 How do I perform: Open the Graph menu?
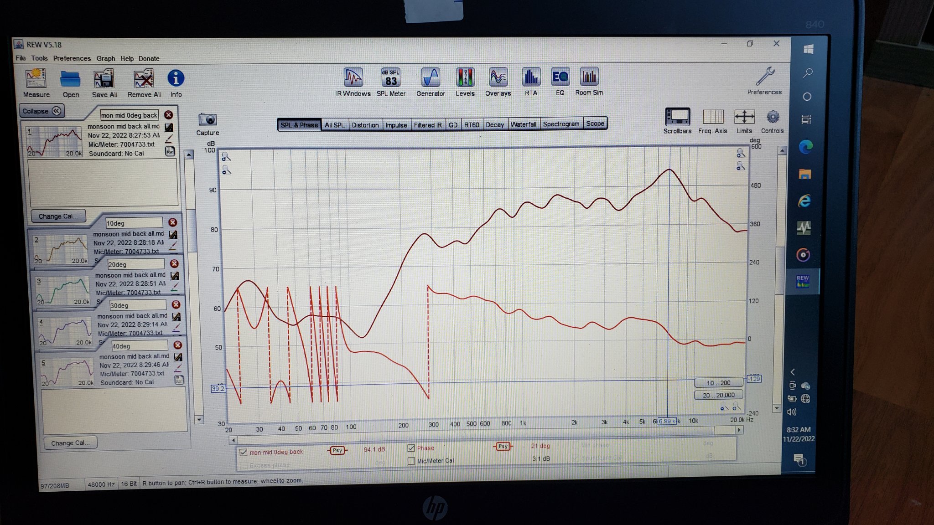click(x=106, y=58)
